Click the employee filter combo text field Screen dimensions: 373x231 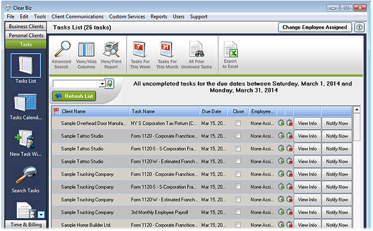click(76, 84)
